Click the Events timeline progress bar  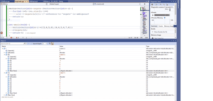point(162,15)
